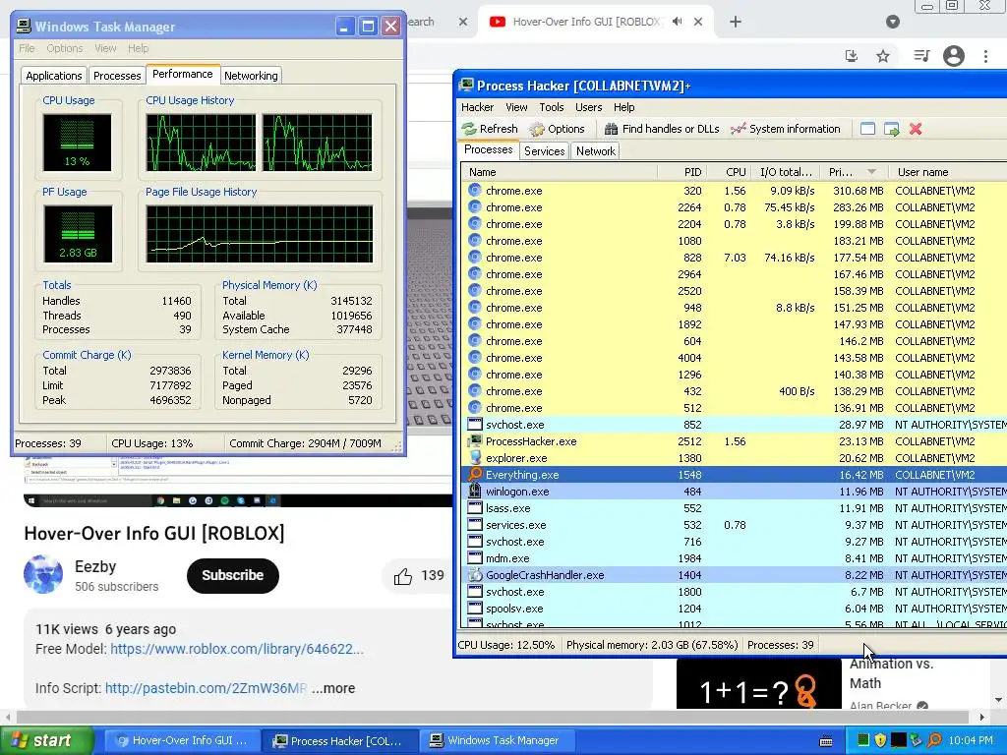Image resolution: width=1007 pixels, height=755 pixels.
Task: Select the lsass.exe process row
Action: 734,508
